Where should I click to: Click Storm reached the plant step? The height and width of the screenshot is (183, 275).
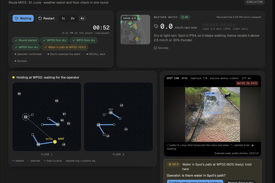(64, 54)
